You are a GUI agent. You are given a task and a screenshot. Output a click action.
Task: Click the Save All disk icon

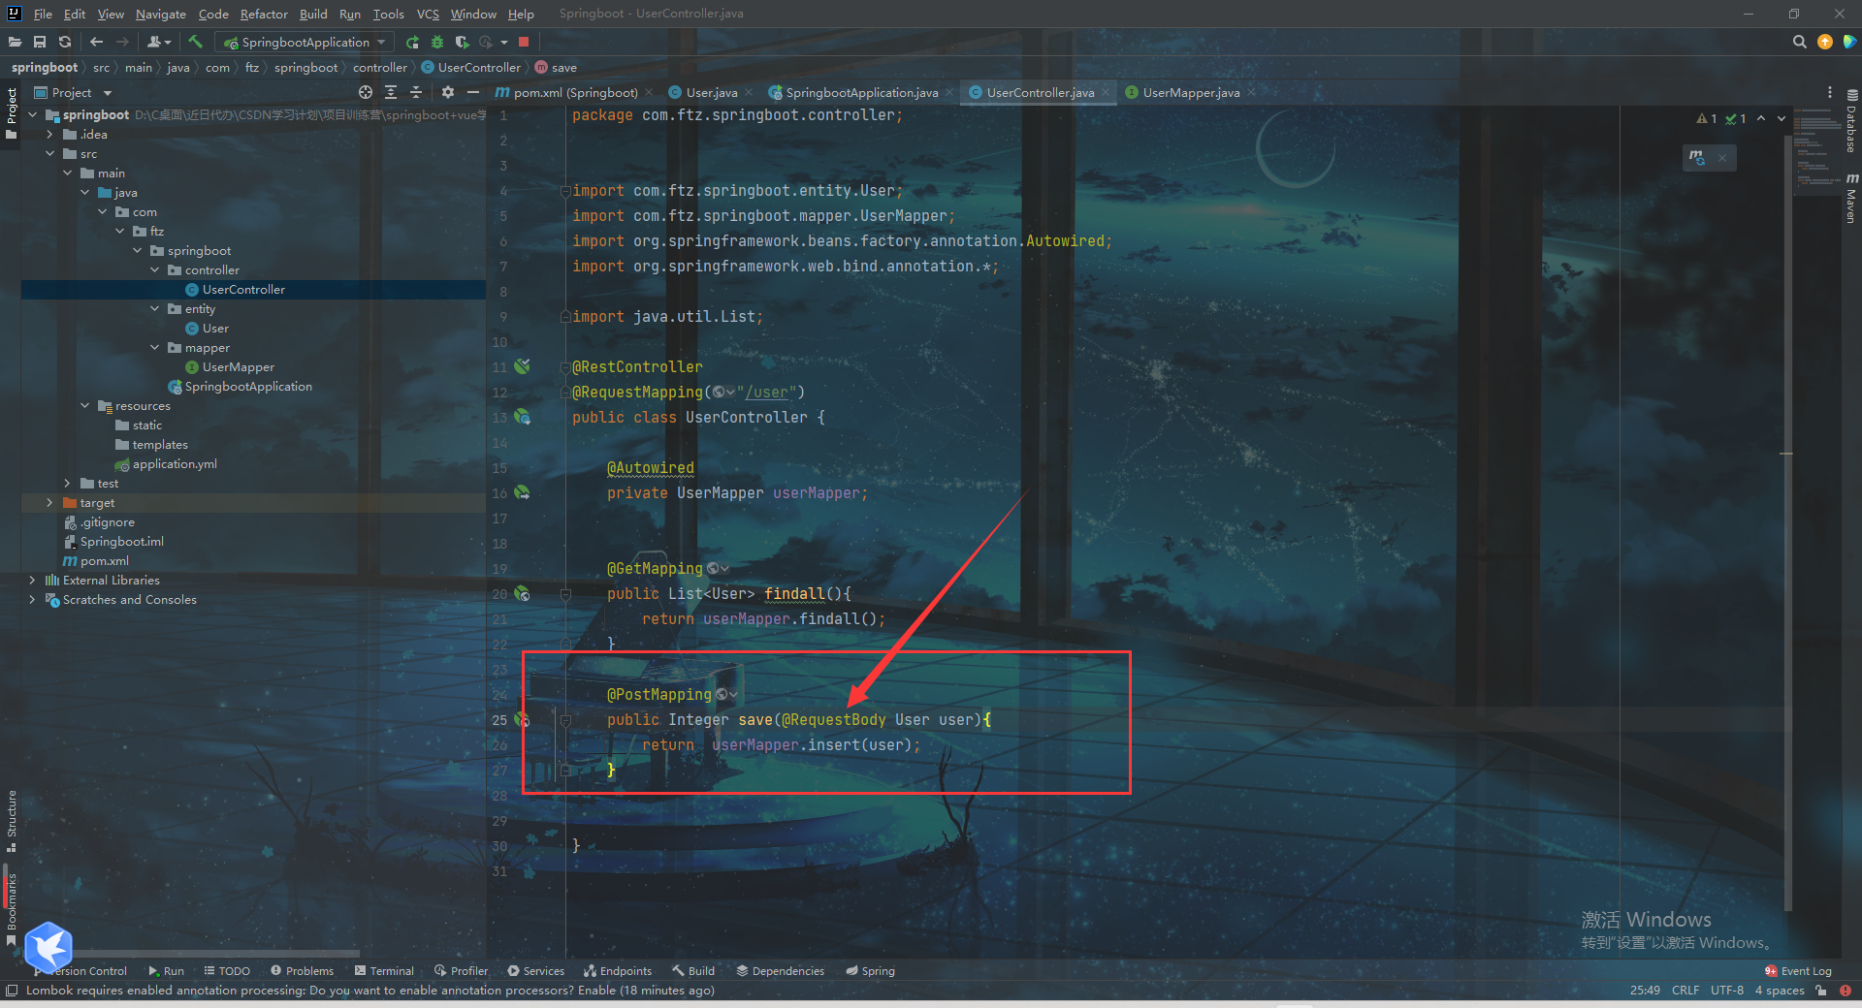[x=40, y=42]
